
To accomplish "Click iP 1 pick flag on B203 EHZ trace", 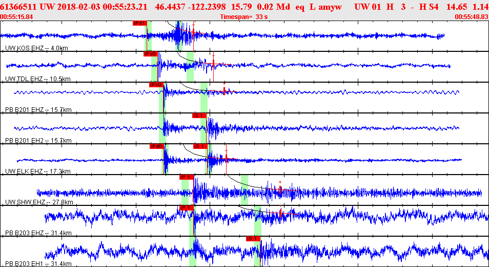I will click(x=187, y=207).
